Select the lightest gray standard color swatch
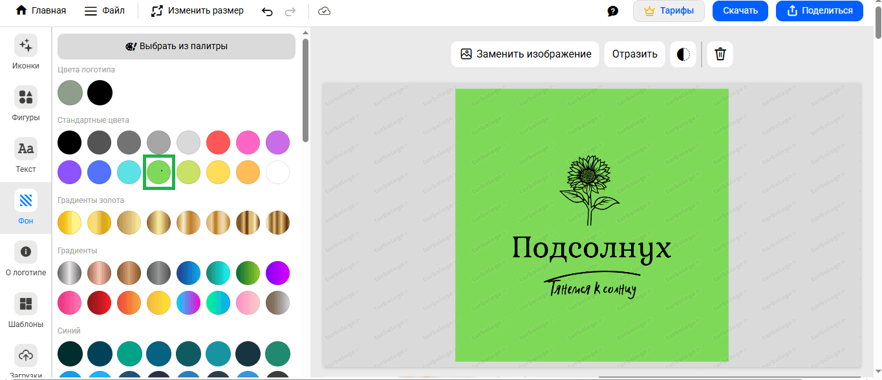This screenshot has width=882, height=380. [189, 142]
